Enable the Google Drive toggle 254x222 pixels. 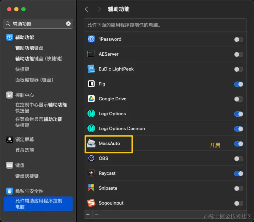[x=239, y=99]
